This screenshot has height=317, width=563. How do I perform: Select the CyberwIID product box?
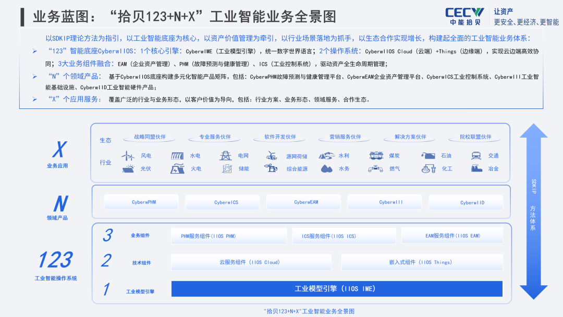(x=466, y=202)
